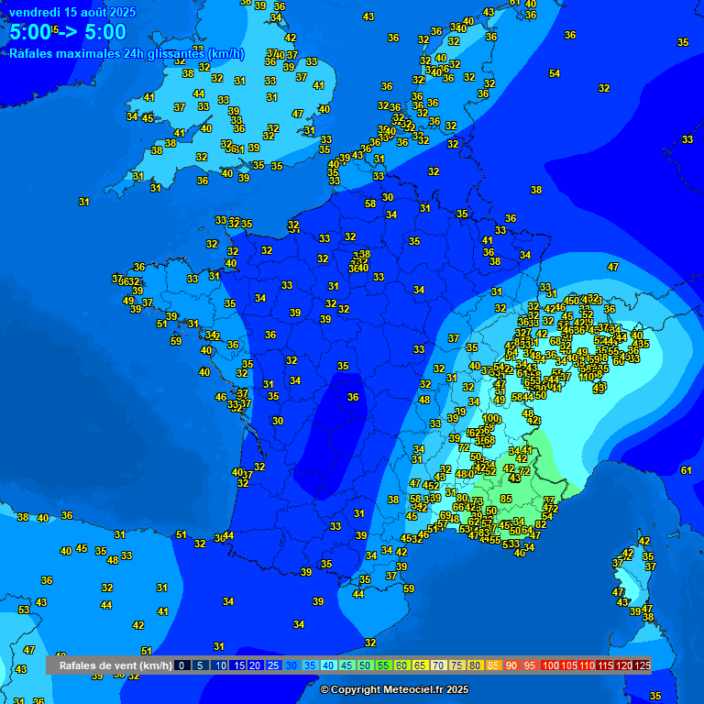
Task: Select the 5 km/h legend swatch
Action: [x=200, y=665]
